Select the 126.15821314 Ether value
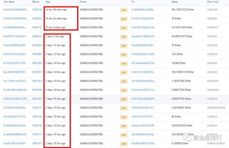229x148 pixels. 183,72
